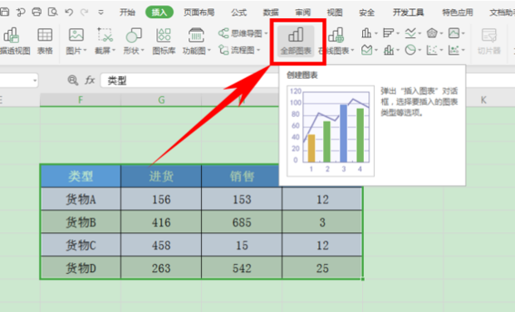Select the cell 货物A

(x=81, y=199)
